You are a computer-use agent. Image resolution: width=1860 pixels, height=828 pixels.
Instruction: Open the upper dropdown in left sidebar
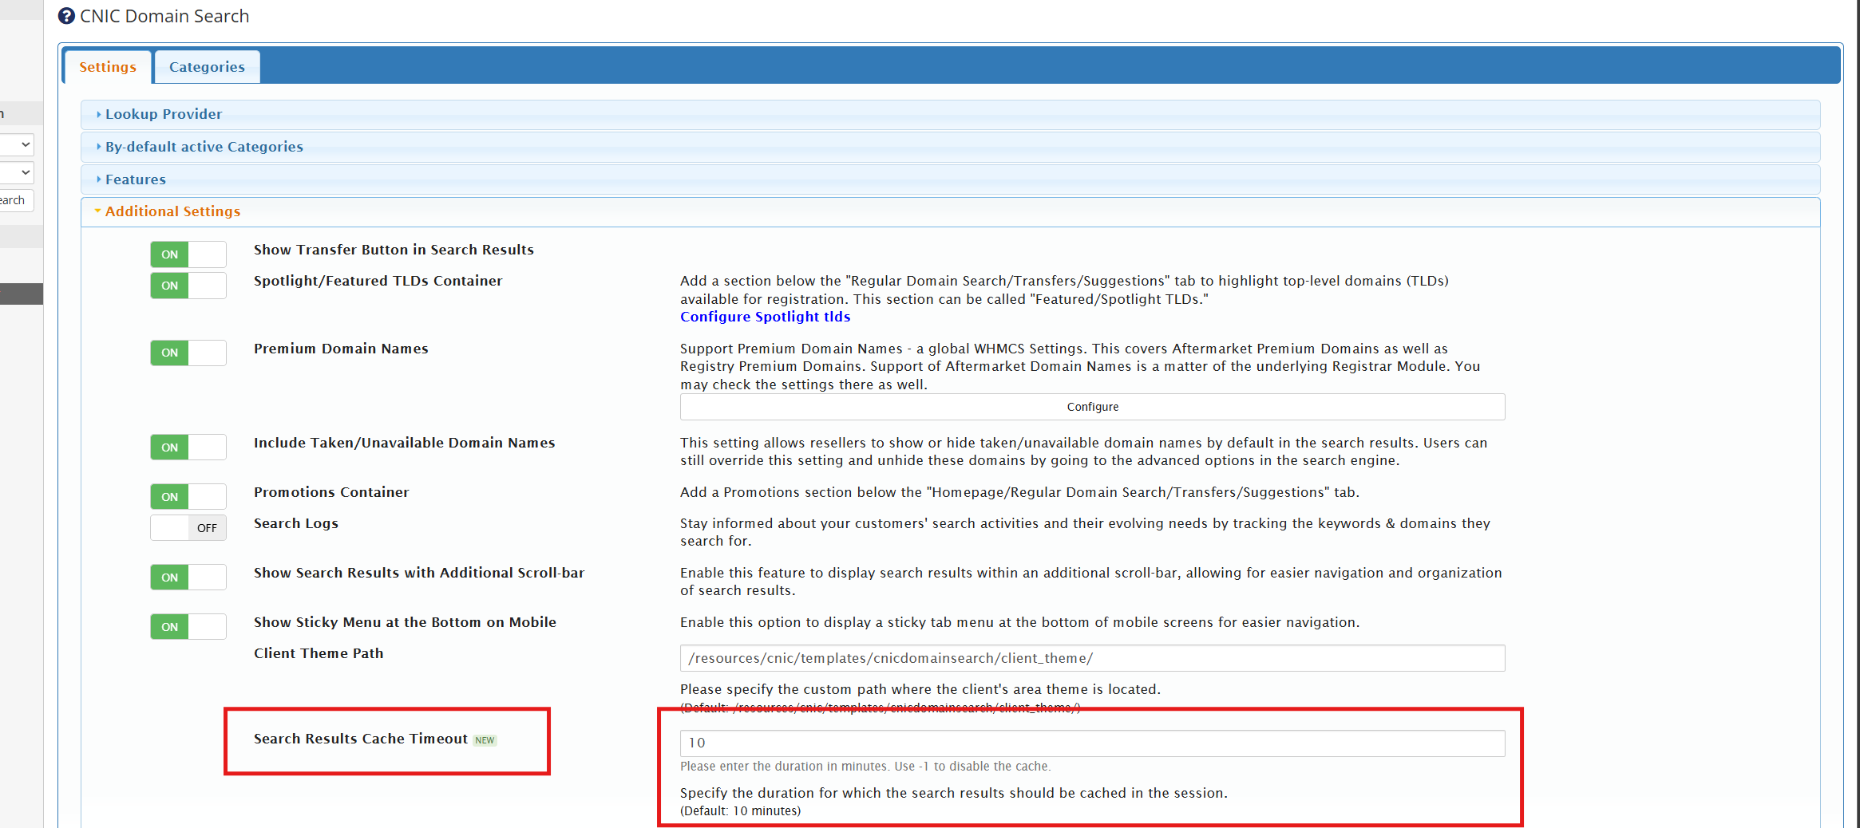tap(17, 144)
